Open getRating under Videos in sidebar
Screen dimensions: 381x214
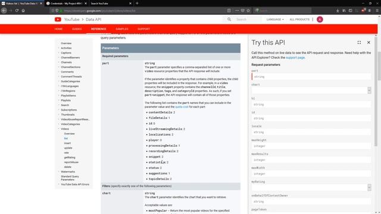(70, 158)
